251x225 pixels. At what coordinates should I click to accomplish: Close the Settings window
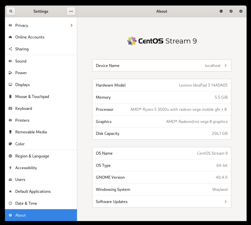pos(241,11)
